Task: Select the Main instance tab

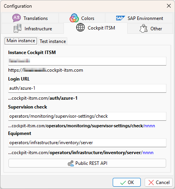Action: point(21,41)
